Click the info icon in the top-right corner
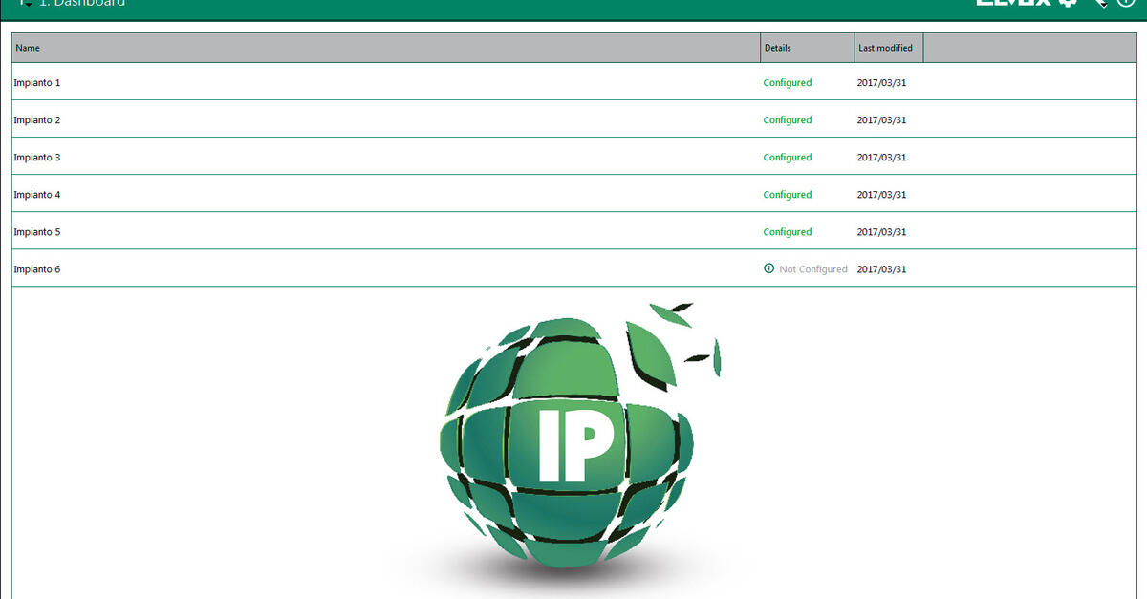The width and height of the screenshot is (1147, 599). click(x=1128, y=4)
